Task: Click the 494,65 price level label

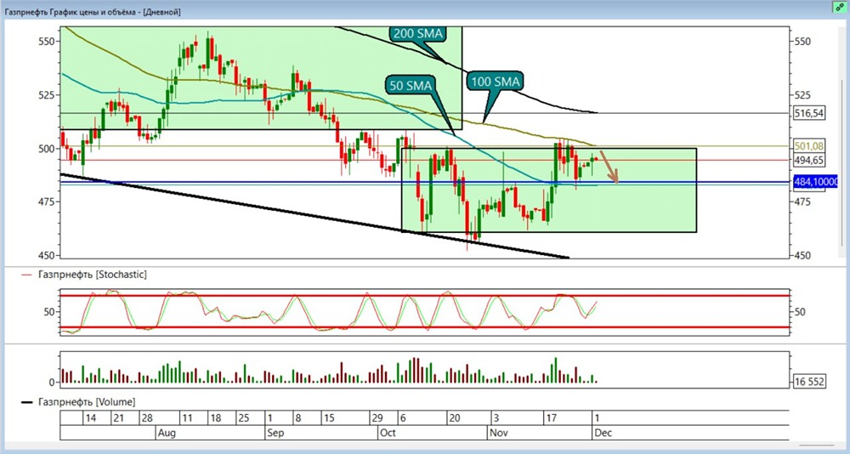Action: pos(809,160)
